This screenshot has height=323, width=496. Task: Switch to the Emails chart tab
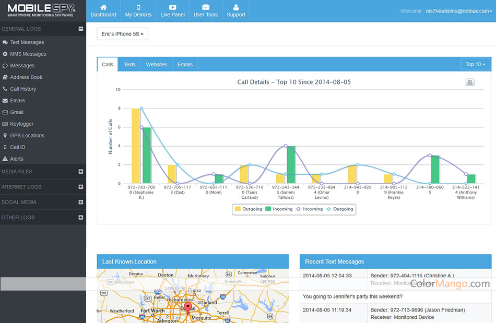(x=185, y=65)
